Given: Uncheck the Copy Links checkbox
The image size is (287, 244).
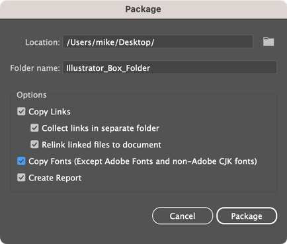Looking at the screenshot, I should (x=21, y=111).
